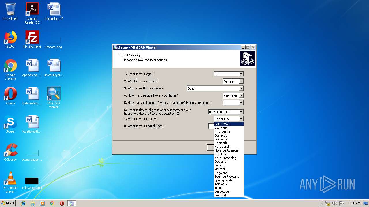The width and height of the screenshot is (369, 207).
Task: Select Buskerud from county list
Action: (x=229, y=135)
